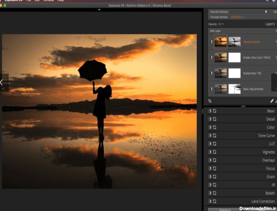Screen dimensions: 277x211
Task: Expand the Detail panel
Action: (x=270, y=119)
